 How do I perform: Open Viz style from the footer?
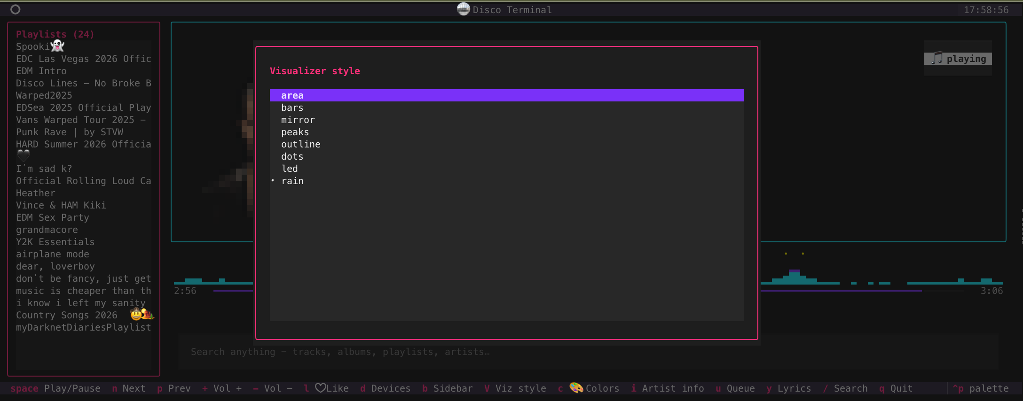click(515, 388)
